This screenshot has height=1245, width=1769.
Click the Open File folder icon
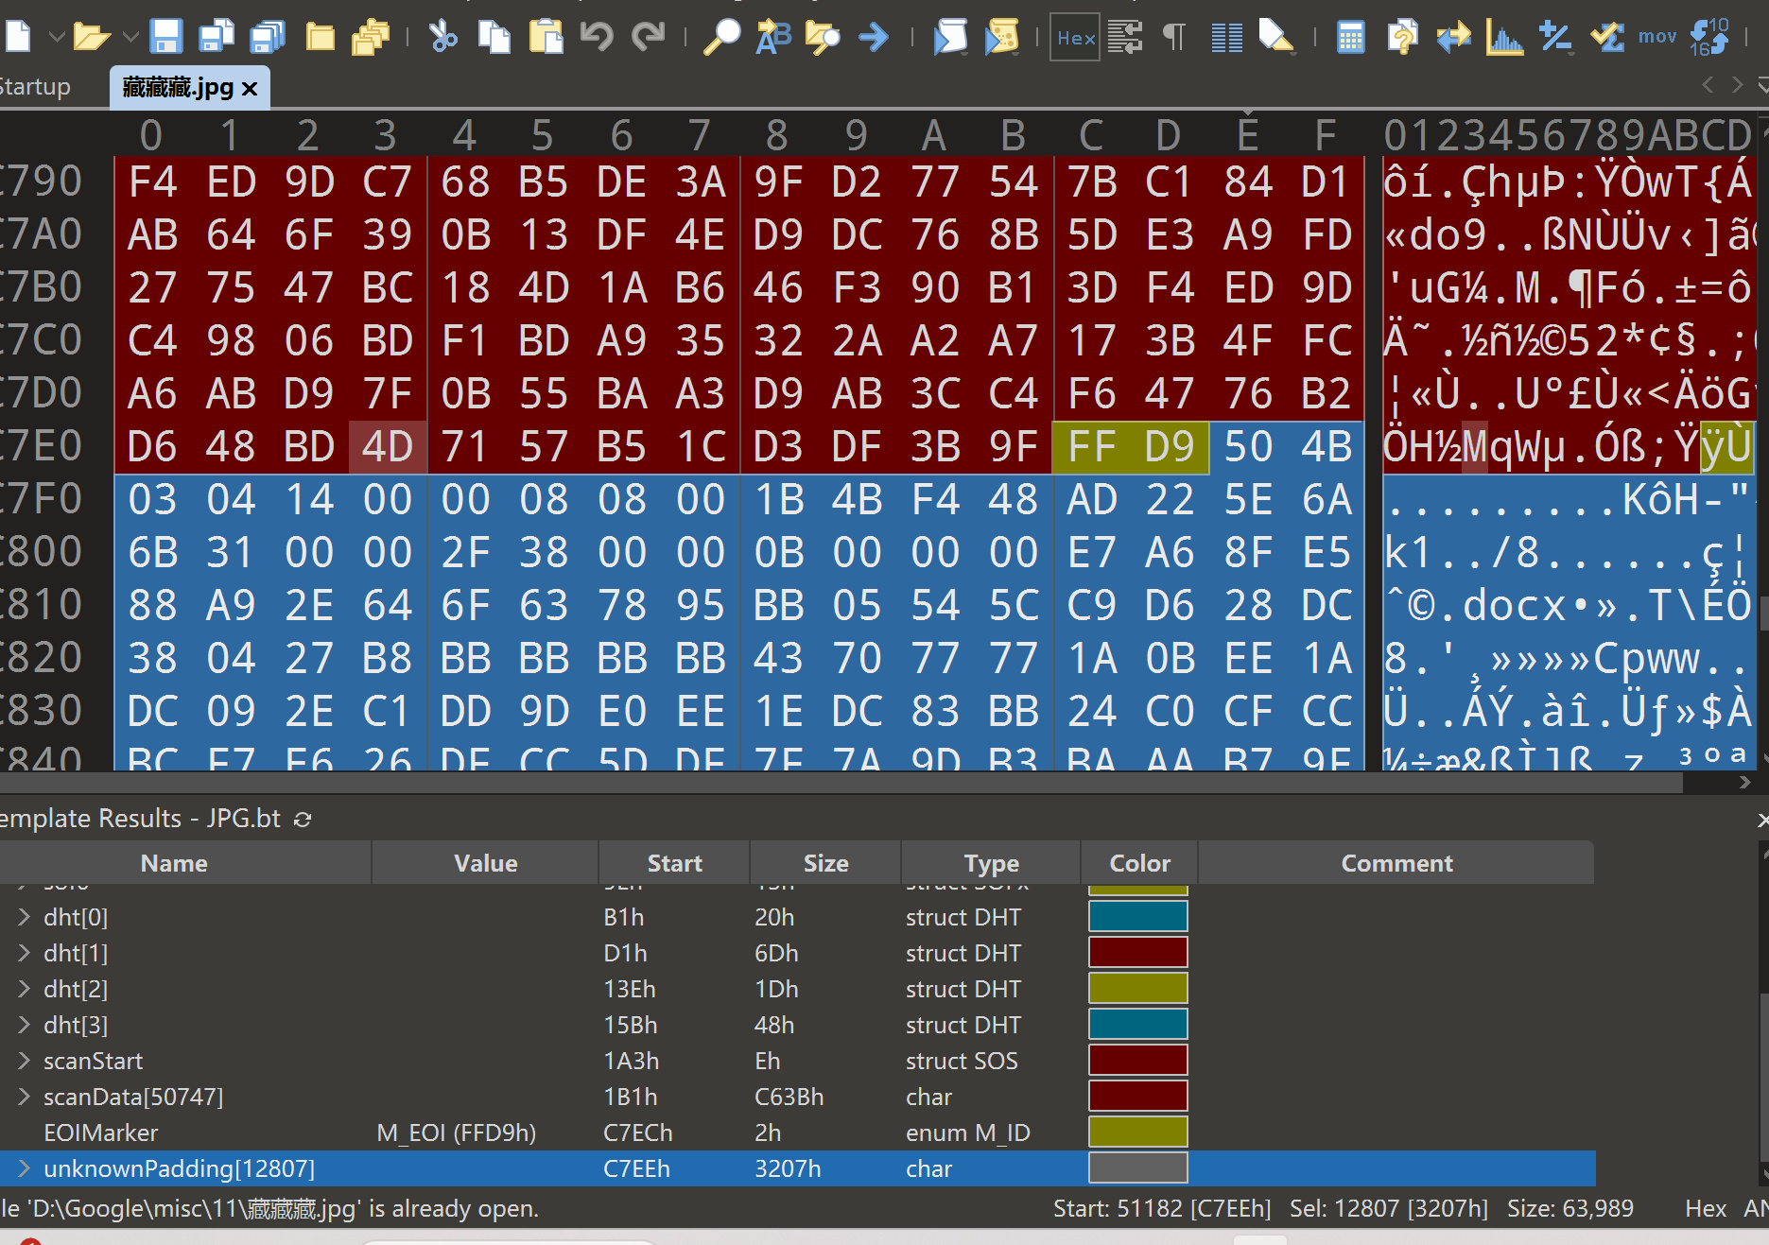click(x=92, y=37)
